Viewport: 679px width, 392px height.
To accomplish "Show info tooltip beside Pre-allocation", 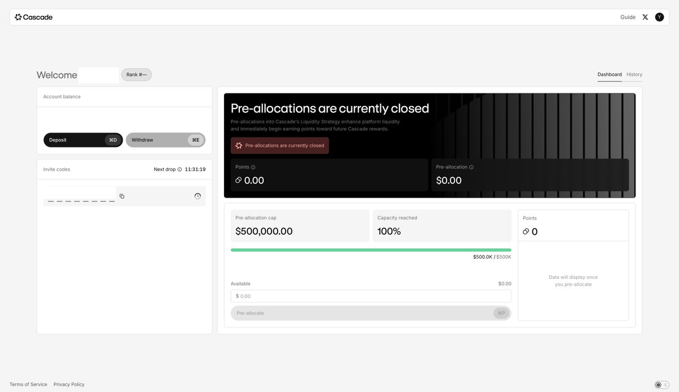I will pos(471,167).
